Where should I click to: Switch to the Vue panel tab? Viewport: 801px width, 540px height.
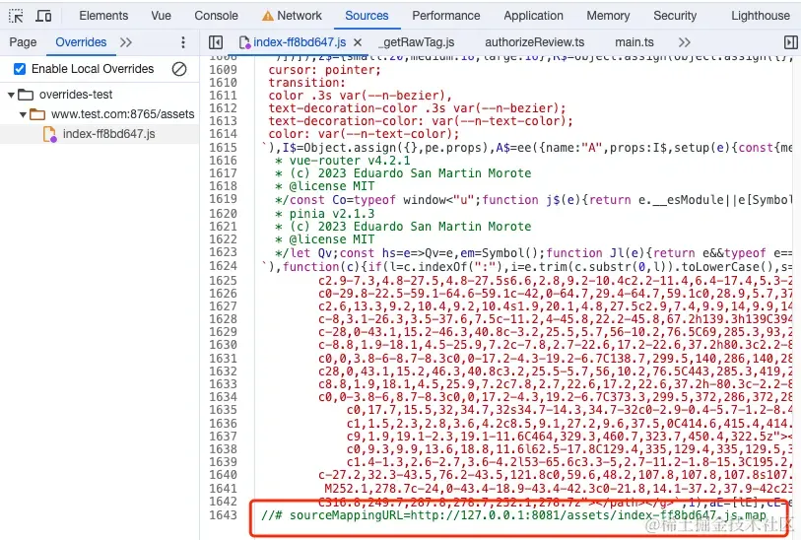161,16
